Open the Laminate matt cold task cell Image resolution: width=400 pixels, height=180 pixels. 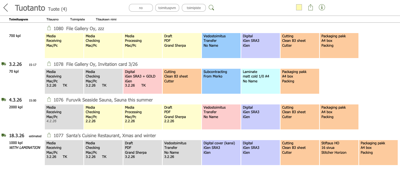point(260,81)
